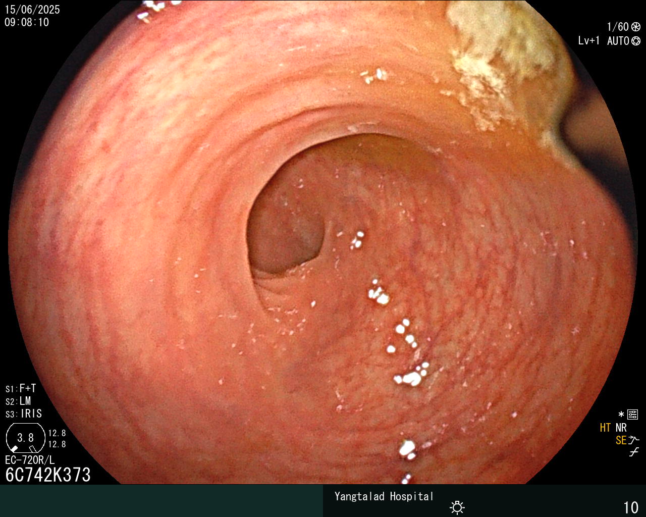The width and height of the screenshot is (646, 517).
Task: Click the Lv+1 brightness level
Action: (x=589, y=41)
